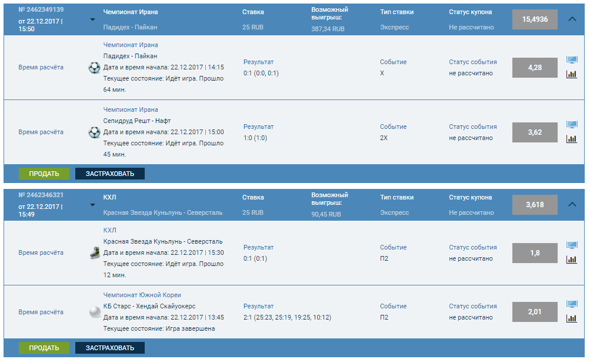Click Игра завершена status text

(190, 328)
